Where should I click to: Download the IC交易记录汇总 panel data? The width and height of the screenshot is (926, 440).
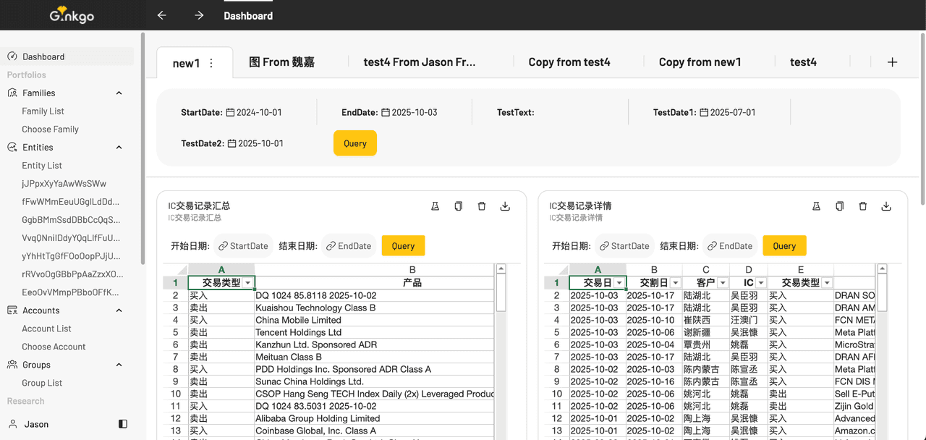click(x=505, y=206)
